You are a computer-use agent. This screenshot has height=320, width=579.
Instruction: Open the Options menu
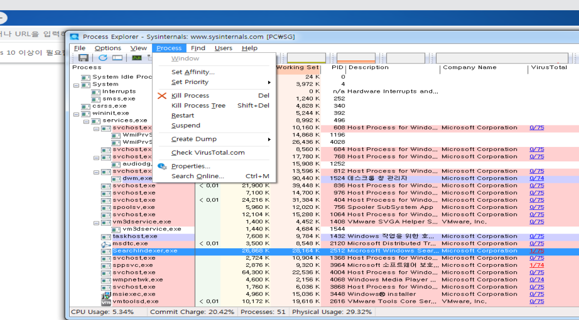(108, 48)
